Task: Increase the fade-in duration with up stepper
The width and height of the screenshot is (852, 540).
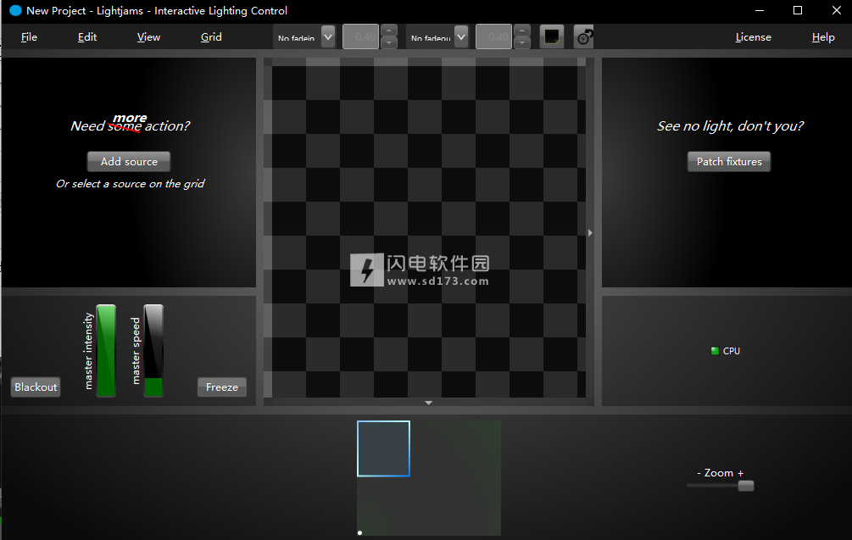Action: pyautogui.click(x=388, y=31)
